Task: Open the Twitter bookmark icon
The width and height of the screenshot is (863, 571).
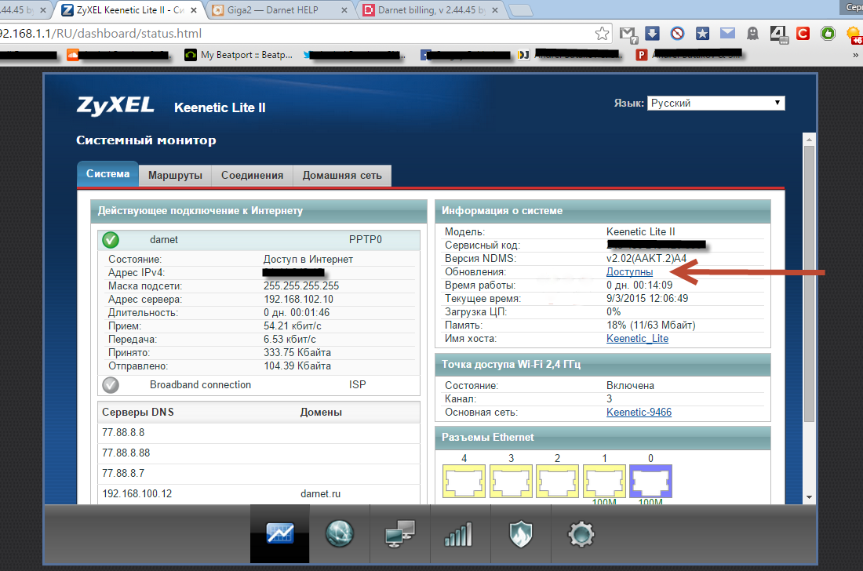Action: pos(306,54)
